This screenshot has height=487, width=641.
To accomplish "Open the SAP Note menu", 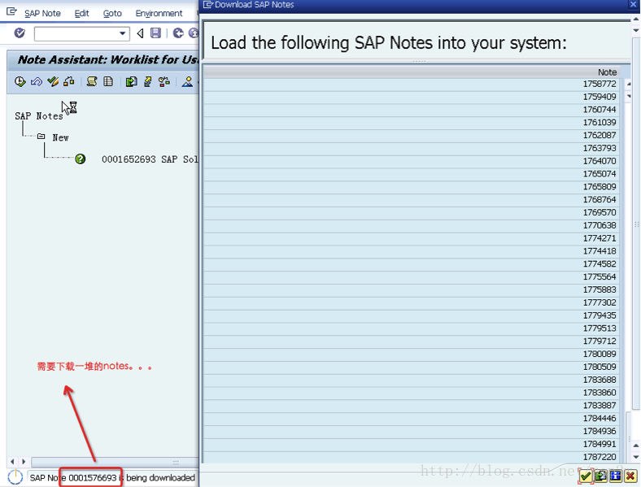I will click(x=42, y=13).
